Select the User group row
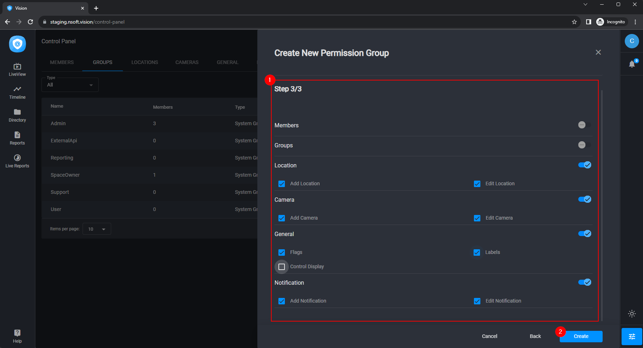This screenshot has width=643, height=348. [149, 209]
